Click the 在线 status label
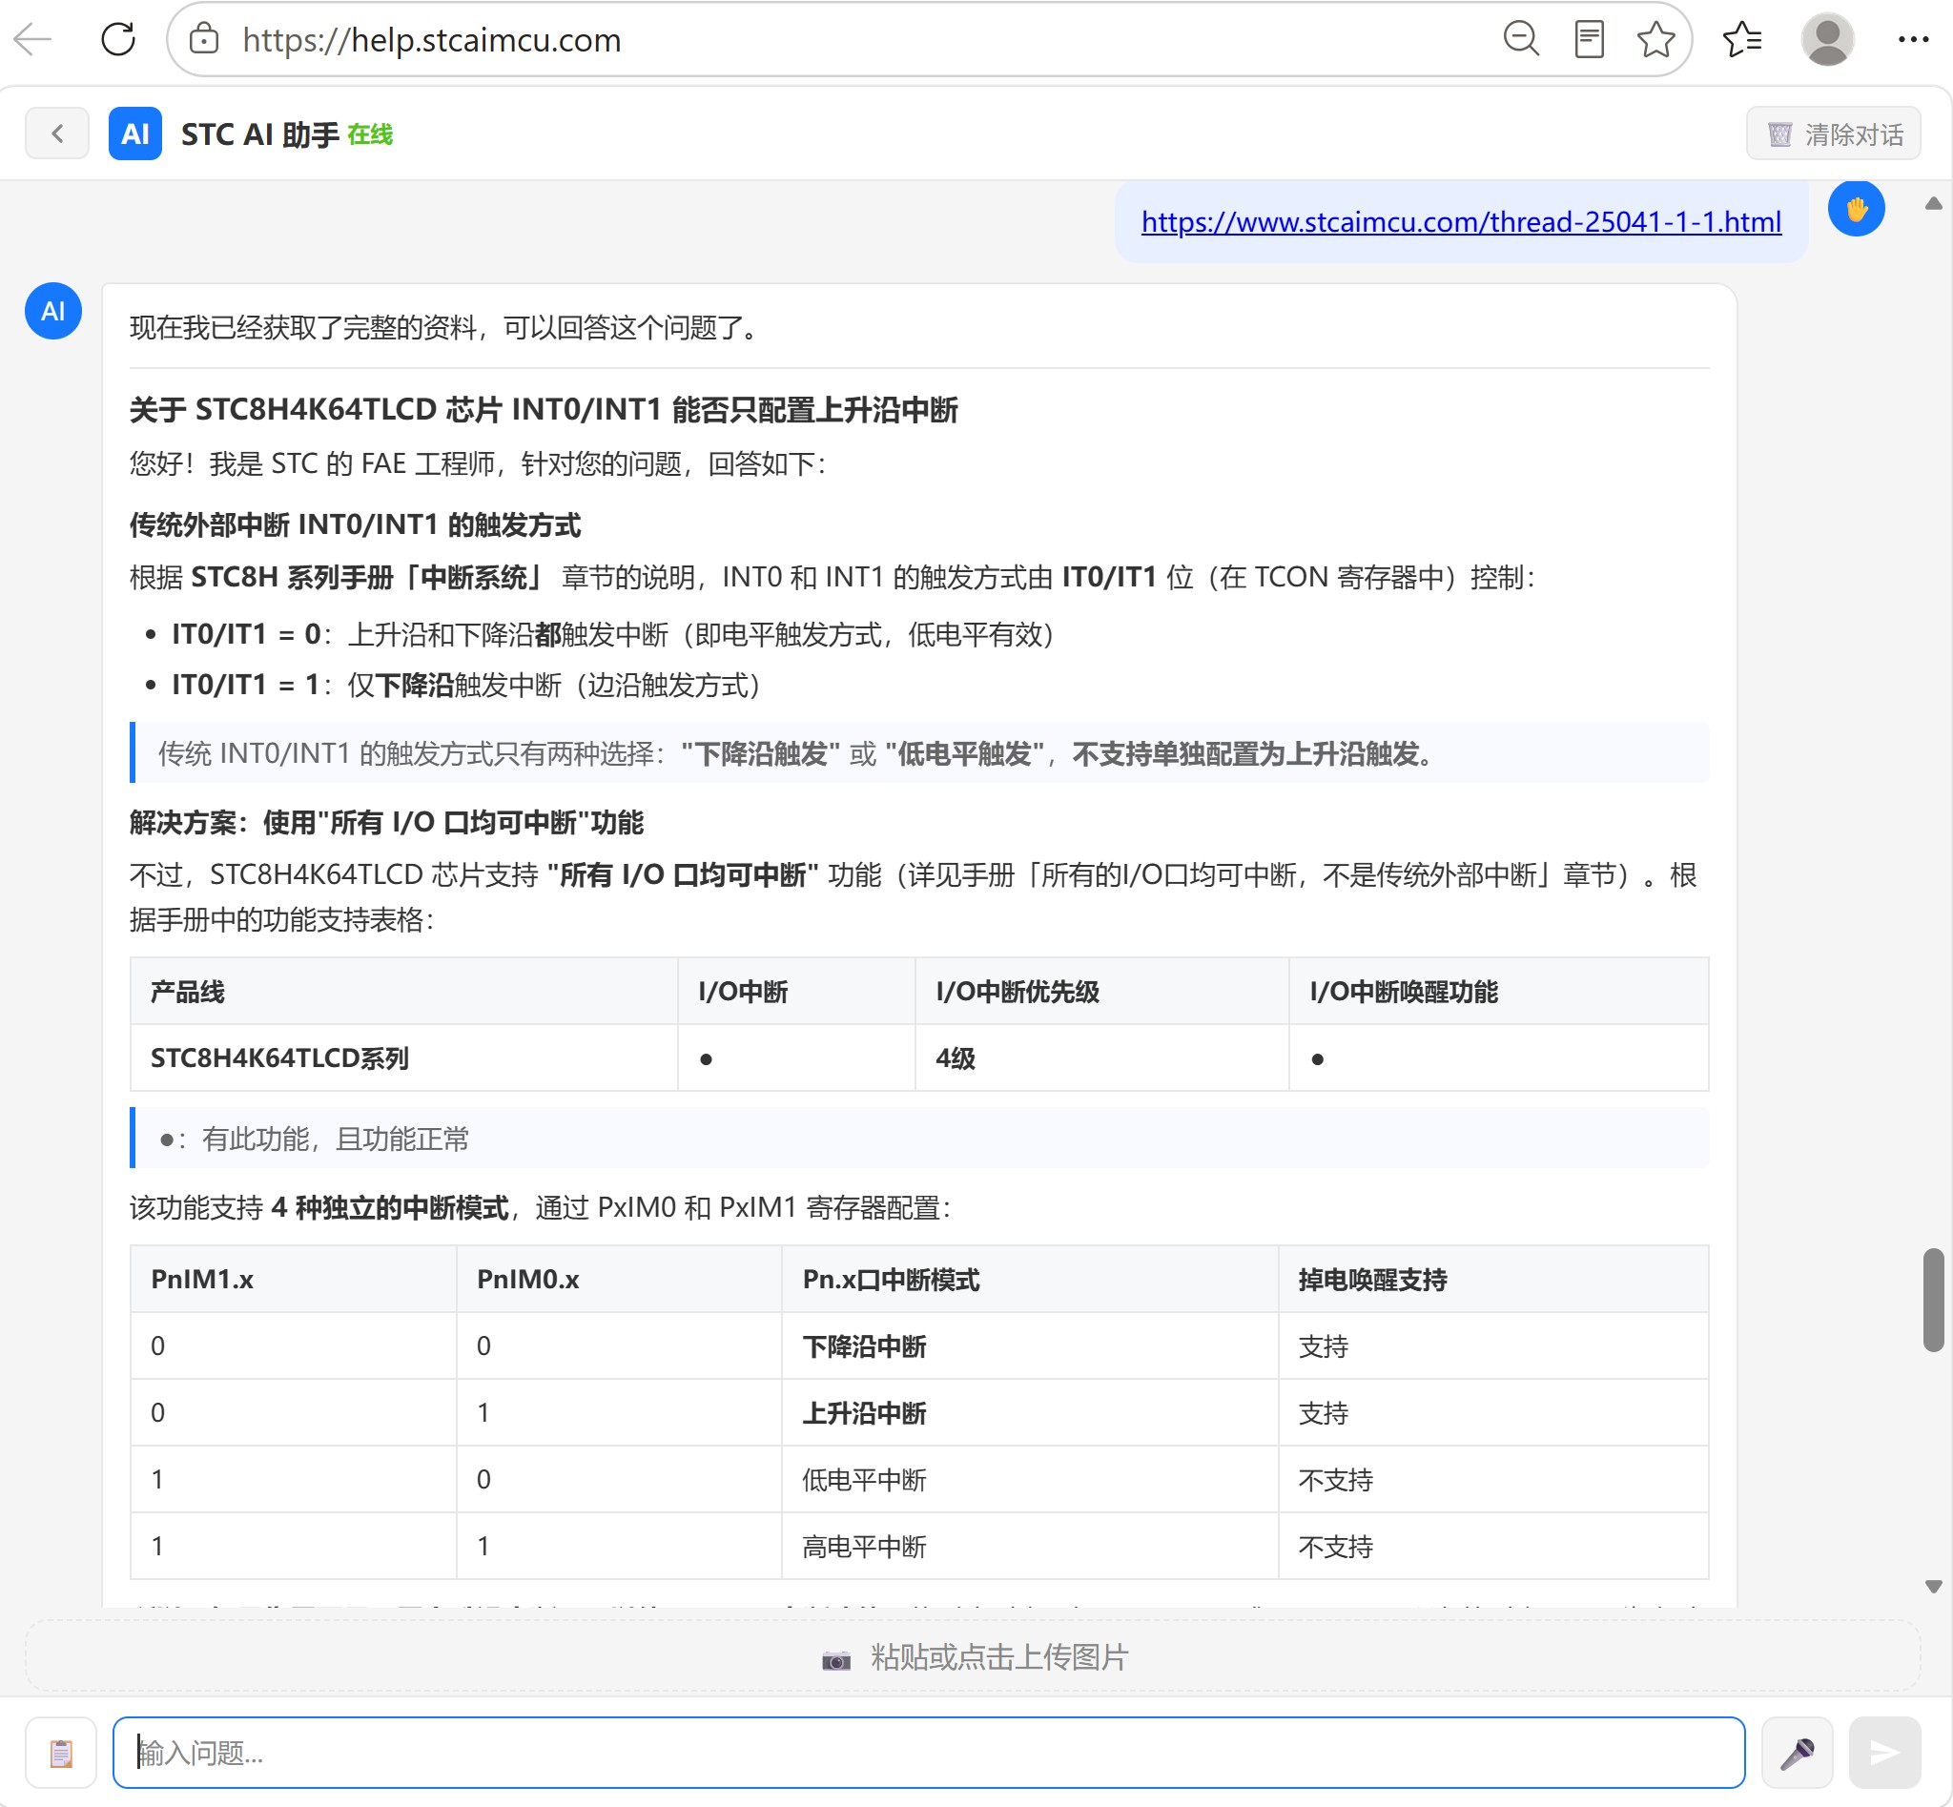Screen dimensions: 1953x1807 coord(371,133)
